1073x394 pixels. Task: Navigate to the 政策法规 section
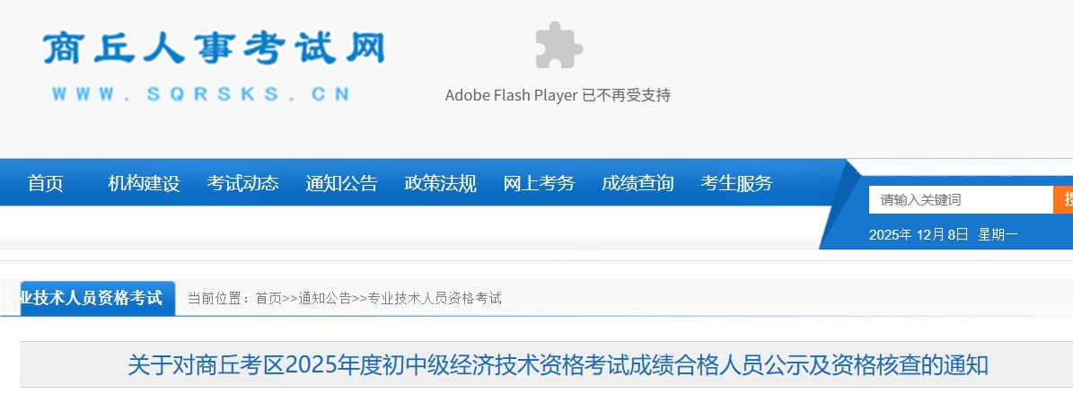(x=440, y=183)
